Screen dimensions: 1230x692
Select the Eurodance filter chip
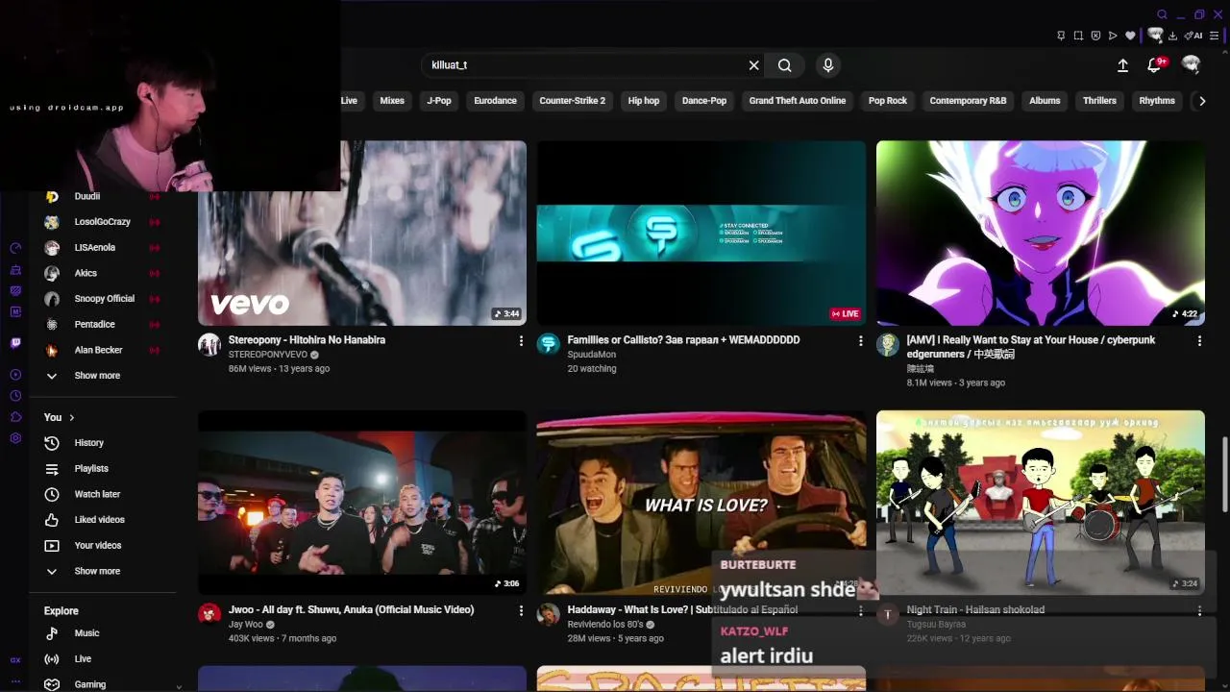pyautogui.click(x=495, y=101)
